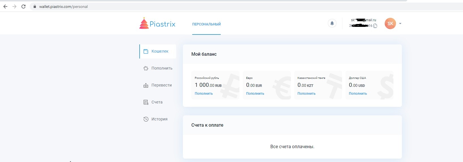This screenshot has width=463, height=162.
Task: Click the notification bell icon
Action: click(x=332, y=23)
